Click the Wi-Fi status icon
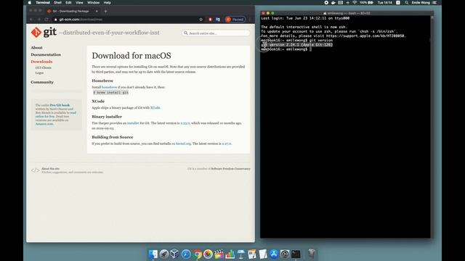Viewport: 465px width, 261px height. point(355,2)
